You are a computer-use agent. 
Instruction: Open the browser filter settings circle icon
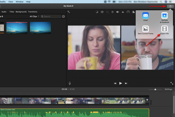[63, 17]
